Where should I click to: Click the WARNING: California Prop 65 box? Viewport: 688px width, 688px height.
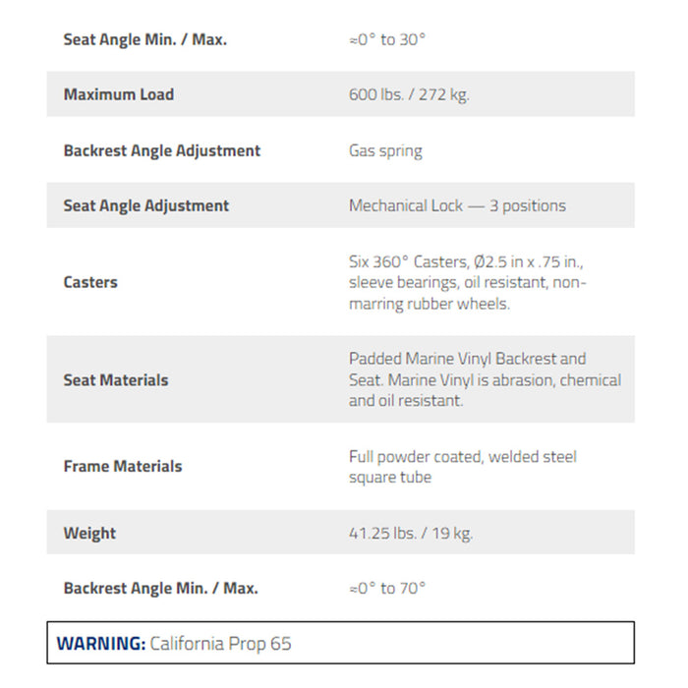[x=340, y=643]
